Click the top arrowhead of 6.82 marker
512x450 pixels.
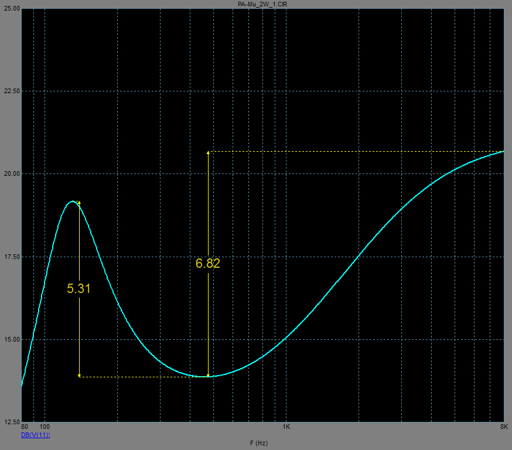click(208, 153)
